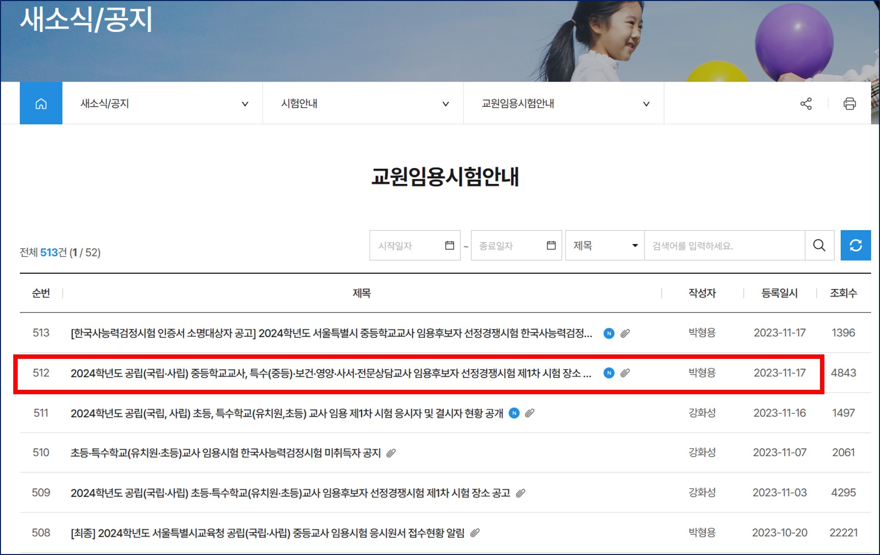Open the calendar icon for 종료일자
This screenshot has width=880, height=555.
pyautogui.click(x=550, y=245)
